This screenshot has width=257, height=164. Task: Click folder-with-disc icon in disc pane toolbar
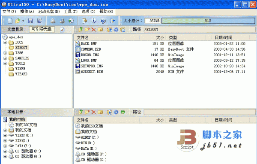[123, 30]
